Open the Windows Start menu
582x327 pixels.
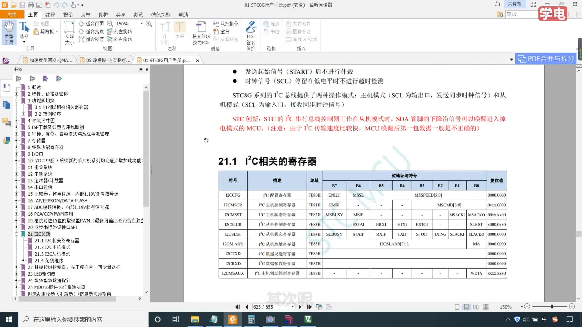tap(9, 319)
